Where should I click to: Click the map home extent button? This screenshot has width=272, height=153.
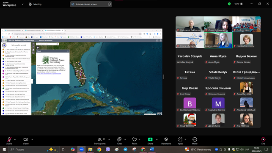click(33, 50)
